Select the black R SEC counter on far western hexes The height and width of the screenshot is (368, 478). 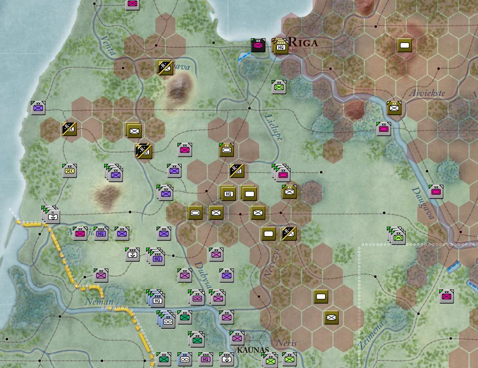tap(70, 129)
